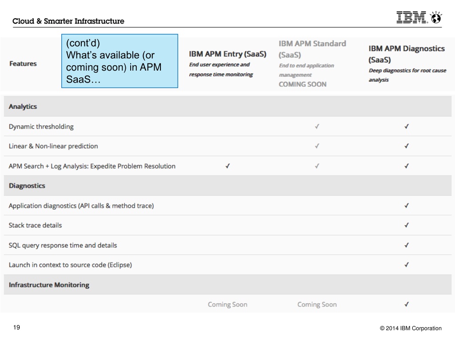Screen dimensions: 455x341
Task: Click the Features column header
Action: 23,63
